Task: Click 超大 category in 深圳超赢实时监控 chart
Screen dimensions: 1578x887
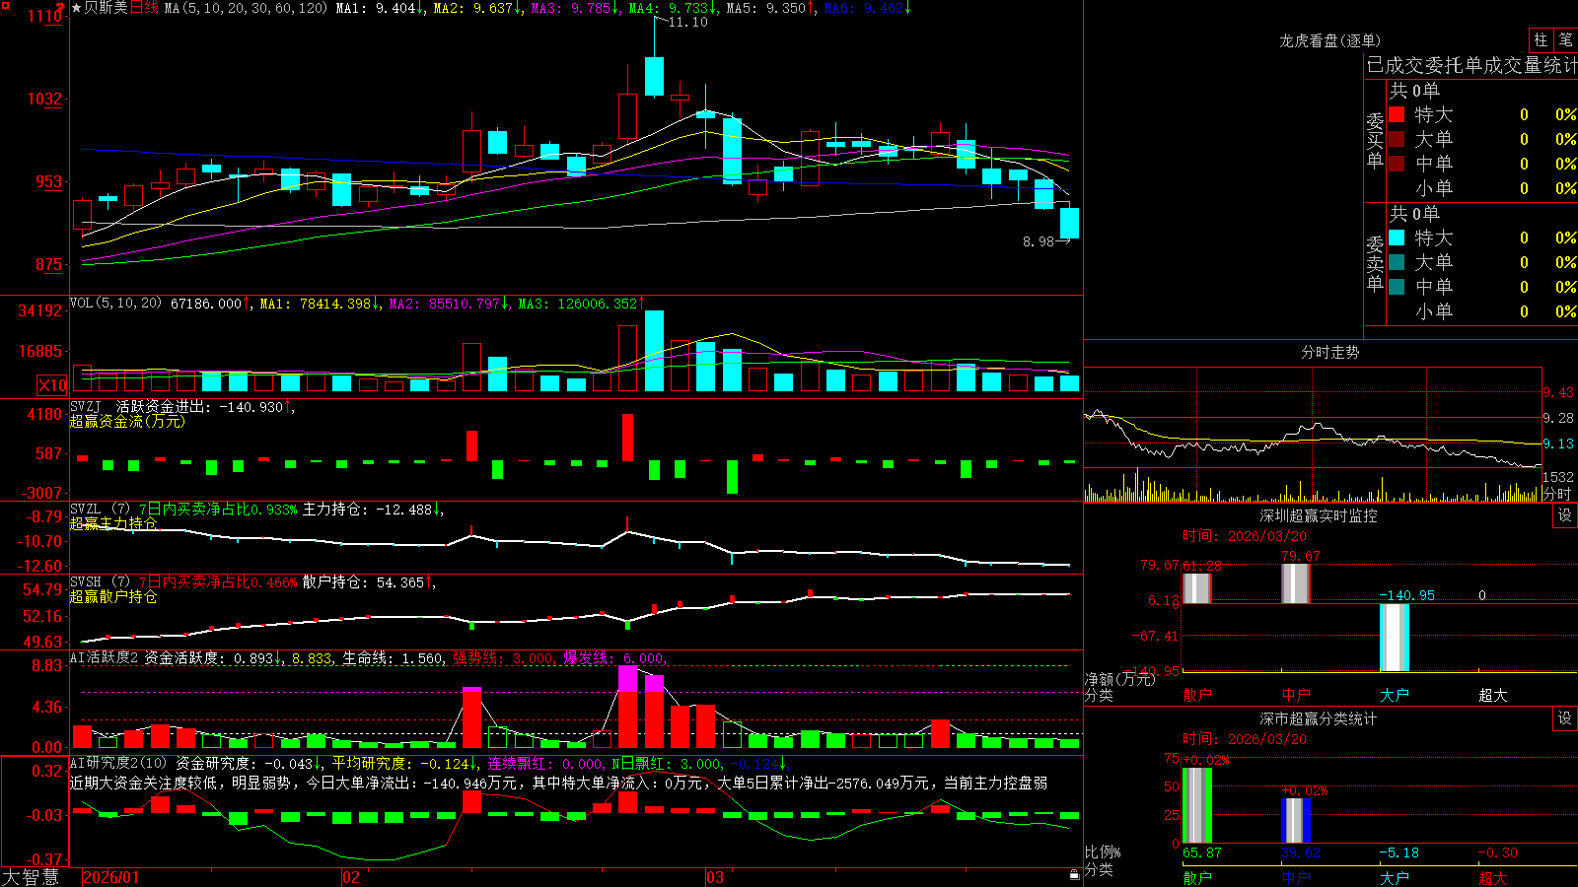Action: pyautogui.click(x=1493, y=695)
